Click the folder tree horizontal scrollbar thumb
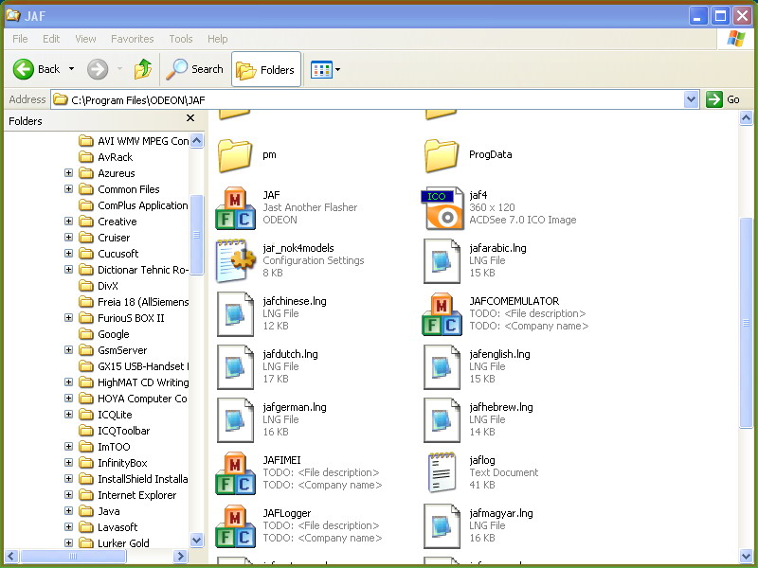This screenshot has height=568, width=758. click(x=73, y=557)
